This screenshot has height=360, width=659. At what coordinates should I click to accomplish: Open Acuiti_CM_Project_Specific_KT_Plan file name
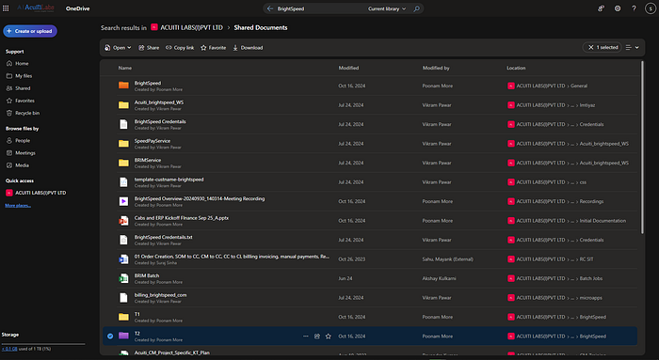[x=172, y=352]
